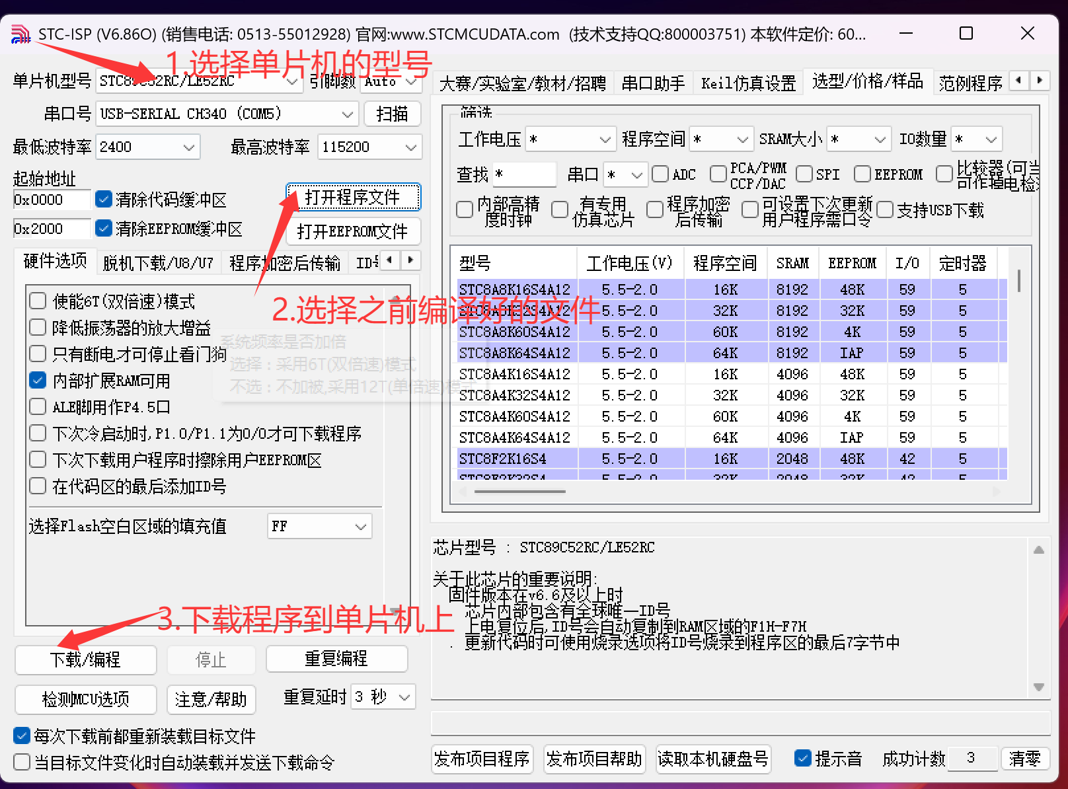The image size is (1068, 789).
Task: Check 支持USB下载 filter
Action: click(x=885, y=210)
